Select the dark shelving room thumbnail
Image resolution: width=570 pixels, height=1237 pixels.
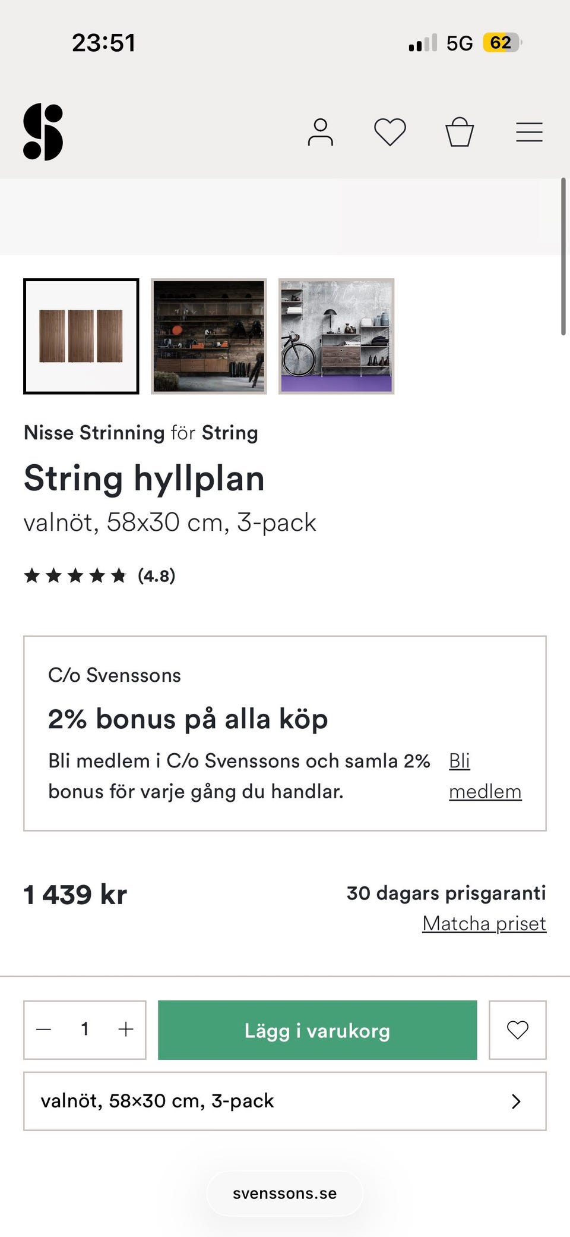(208, 336)
